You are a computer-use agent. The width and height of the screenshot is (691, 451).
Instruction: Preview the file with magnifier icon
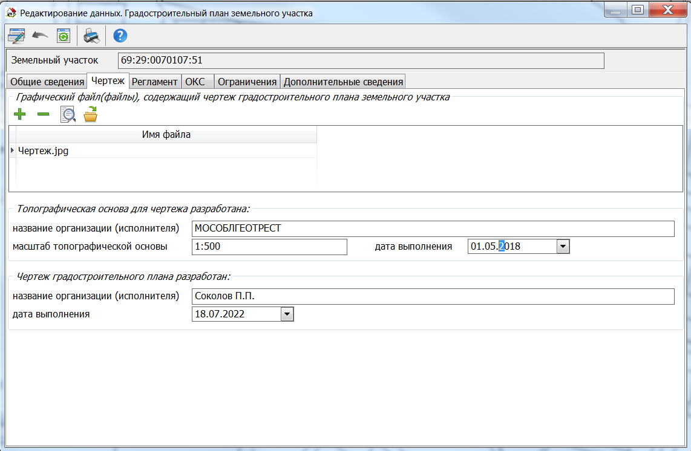point(68,114)
